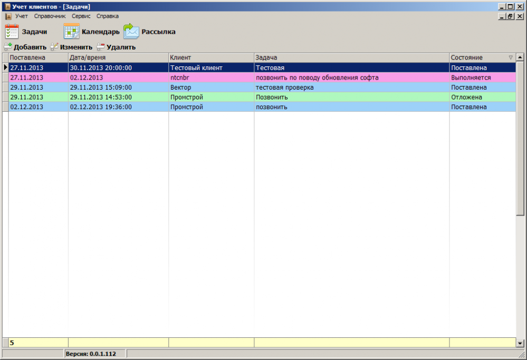Open the Рассылка mailing envelope icon

point(131,32)
